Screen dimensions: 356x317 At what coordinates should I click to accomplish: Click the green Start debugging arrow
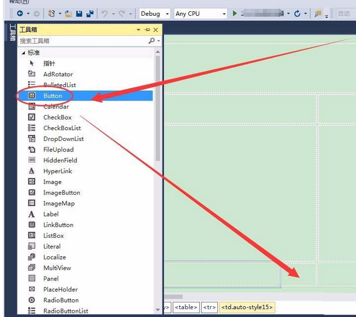click(x=235, y=14)
